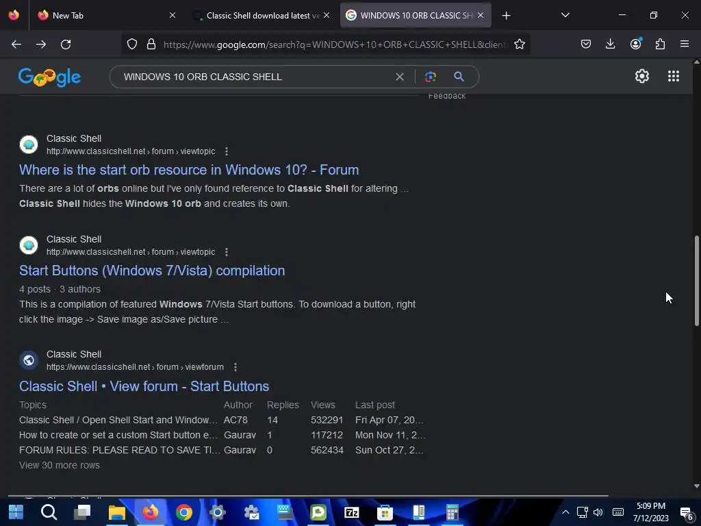This screenshot has width=701, height=526.
Task: Open 'Classic Shell • View forum - Start Buttons' link
Action: (144, 386)
